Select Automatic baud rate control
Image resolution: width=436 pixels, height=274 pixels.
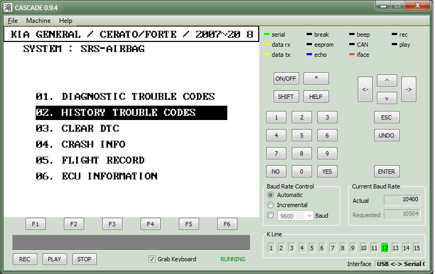click(270, 195)
